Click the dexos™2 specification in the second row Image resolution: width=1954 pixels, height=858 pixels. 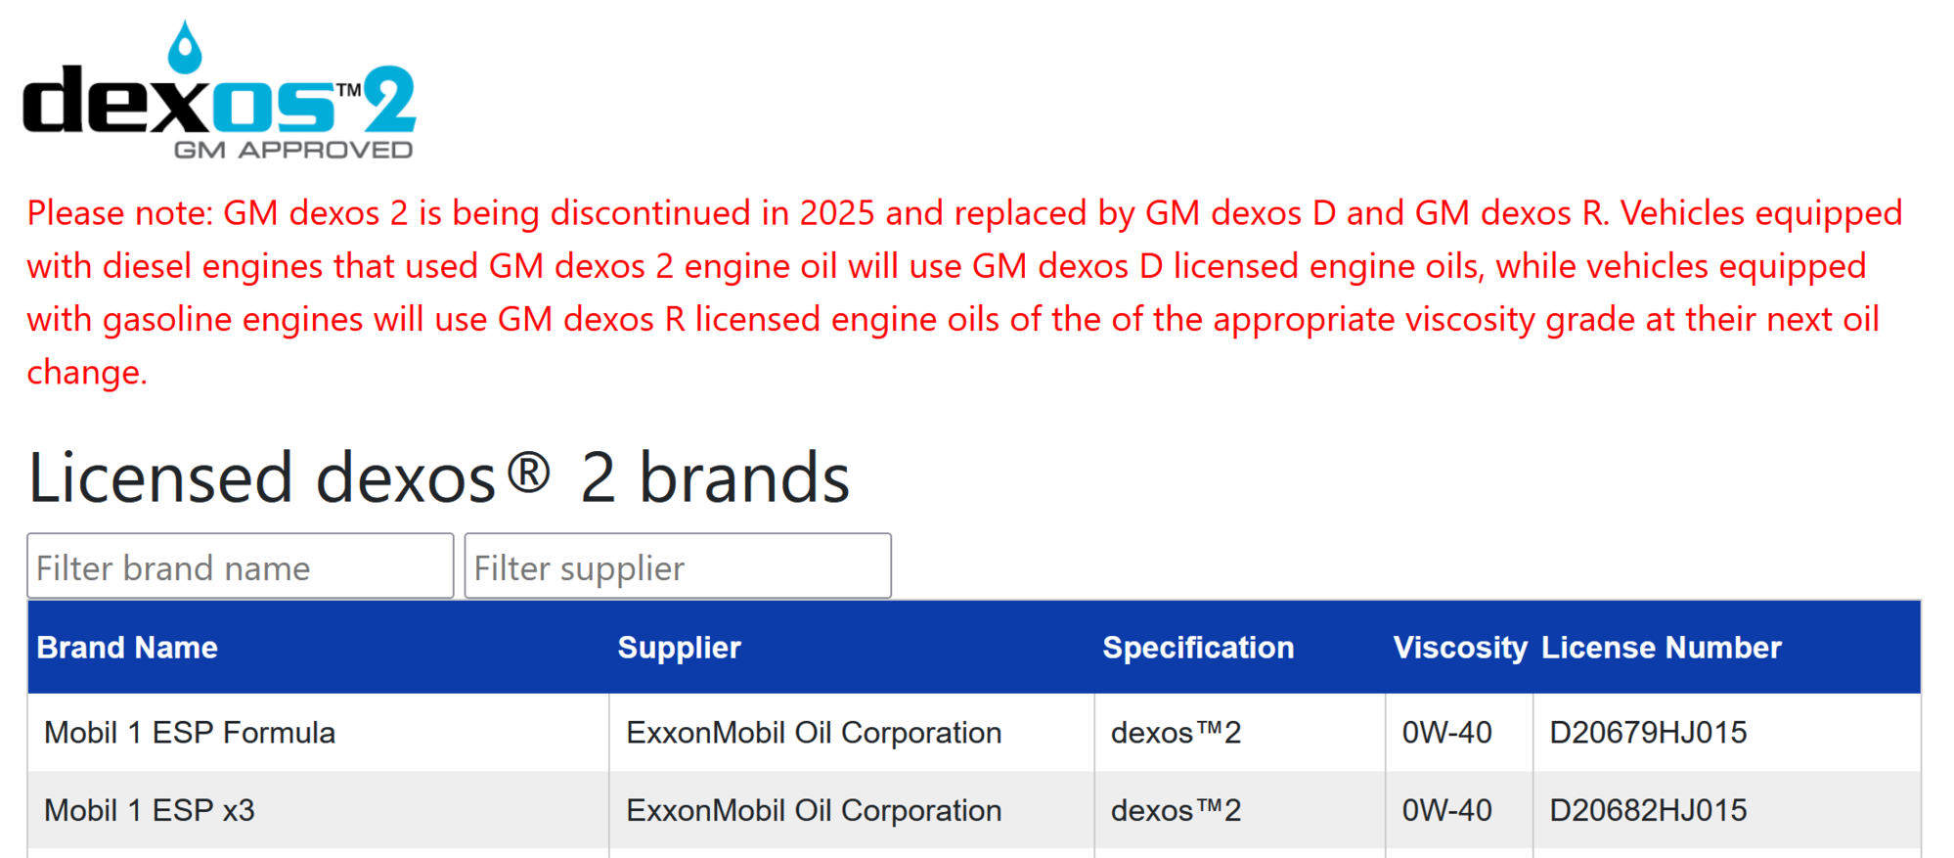click(x=1175, y=810)
